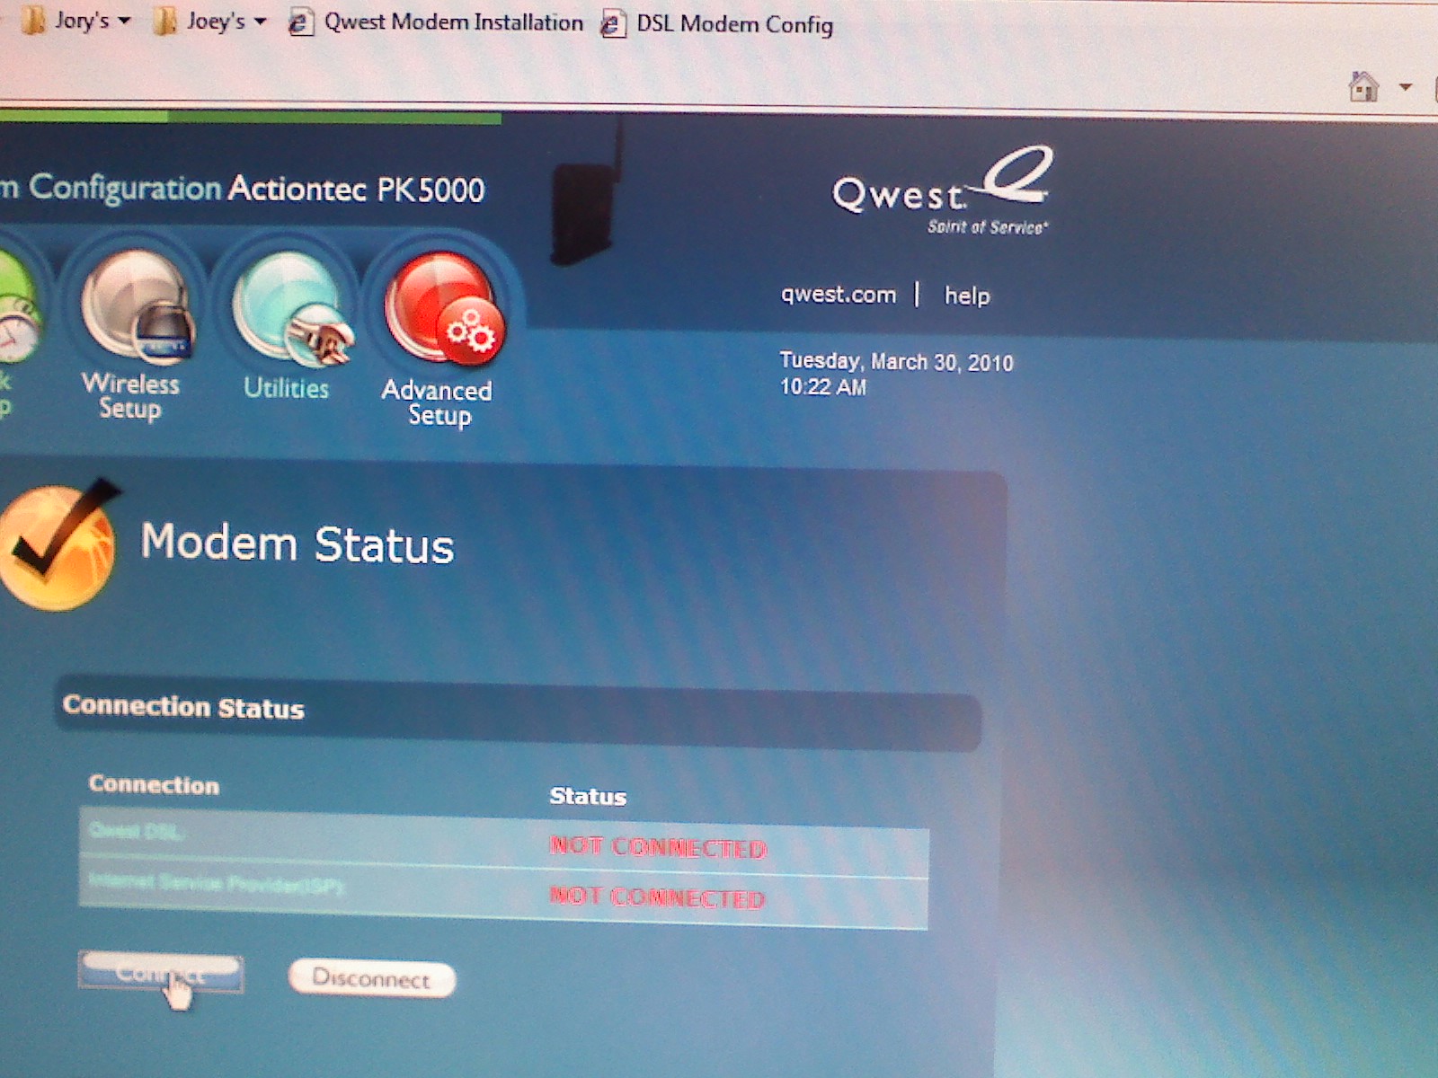Click the Qwest logo

tap(942, 191)
